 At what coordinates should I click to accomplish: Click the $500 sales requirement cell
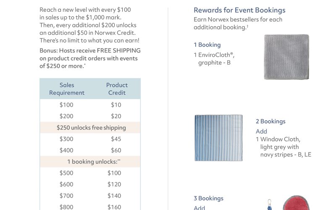(x=66, y=173)
